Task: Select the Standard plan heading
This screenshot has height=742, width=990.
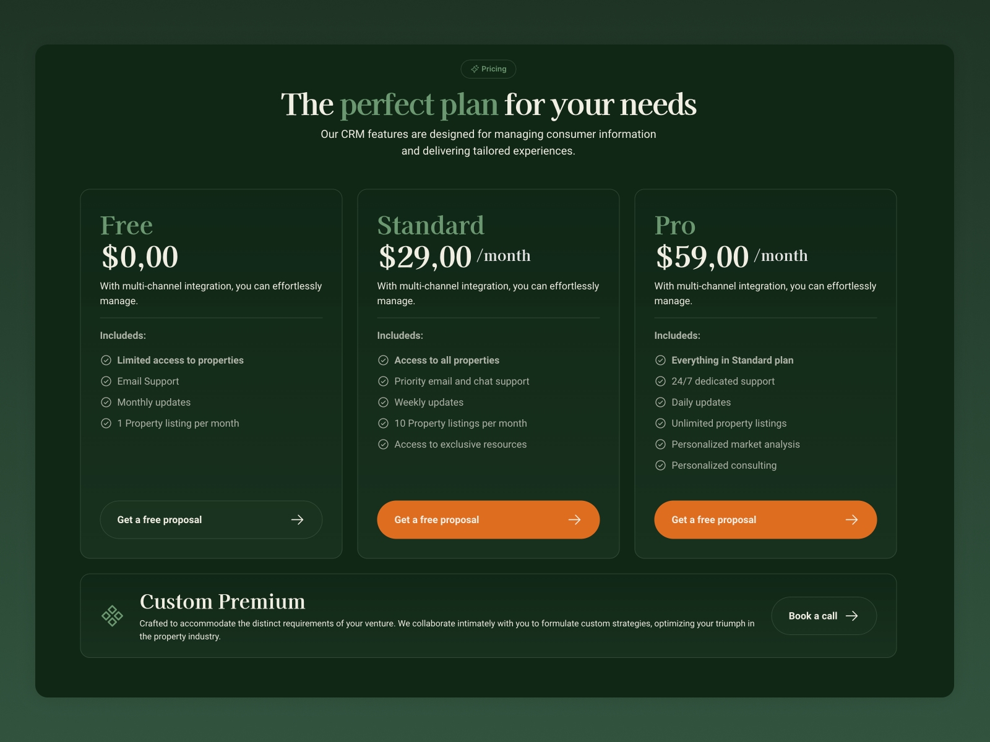Action: pos(431,225)
